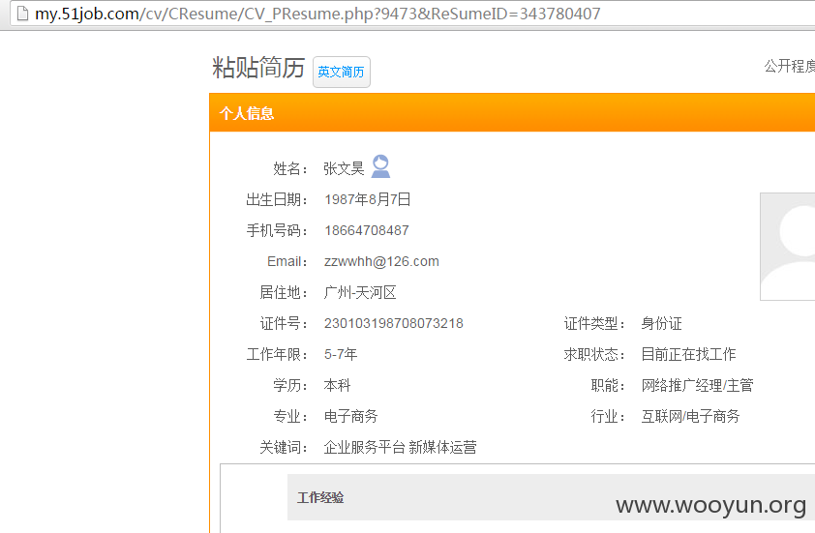Click the page icon in address bar
The height and width of the screenshot is (533, 815).
[x=22, y=14]
